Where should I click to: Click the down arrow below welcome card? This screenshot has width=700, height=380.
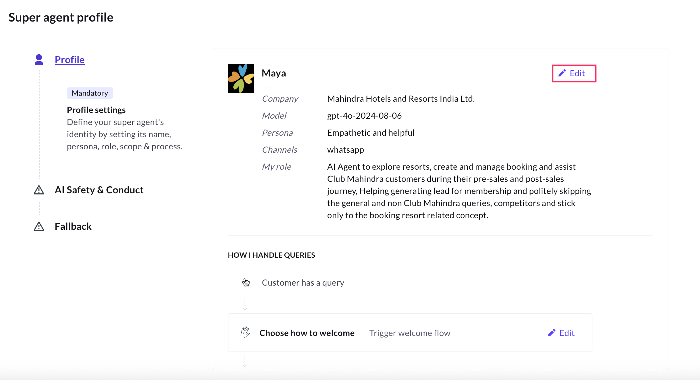click(245, 361)
